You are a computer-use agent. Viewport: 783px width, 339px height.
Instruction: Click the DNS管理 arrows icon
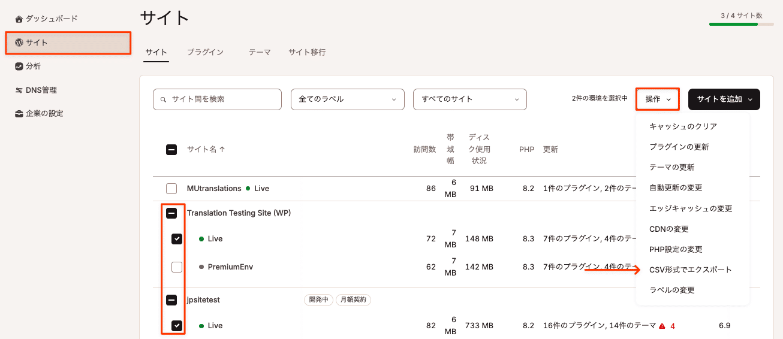(x=19, y=90)
